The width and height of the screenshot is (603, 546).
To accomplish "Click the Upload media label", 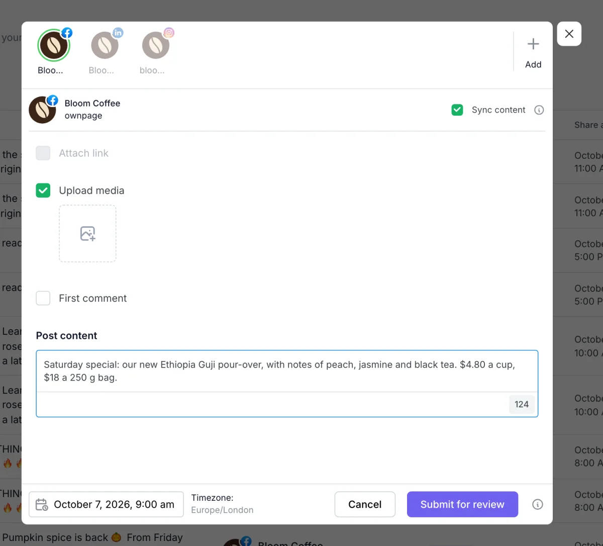I will pos(91,191).
